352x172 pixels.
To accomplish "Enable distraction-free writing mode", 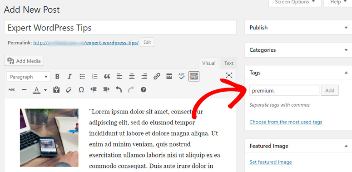I will point(229,75).
